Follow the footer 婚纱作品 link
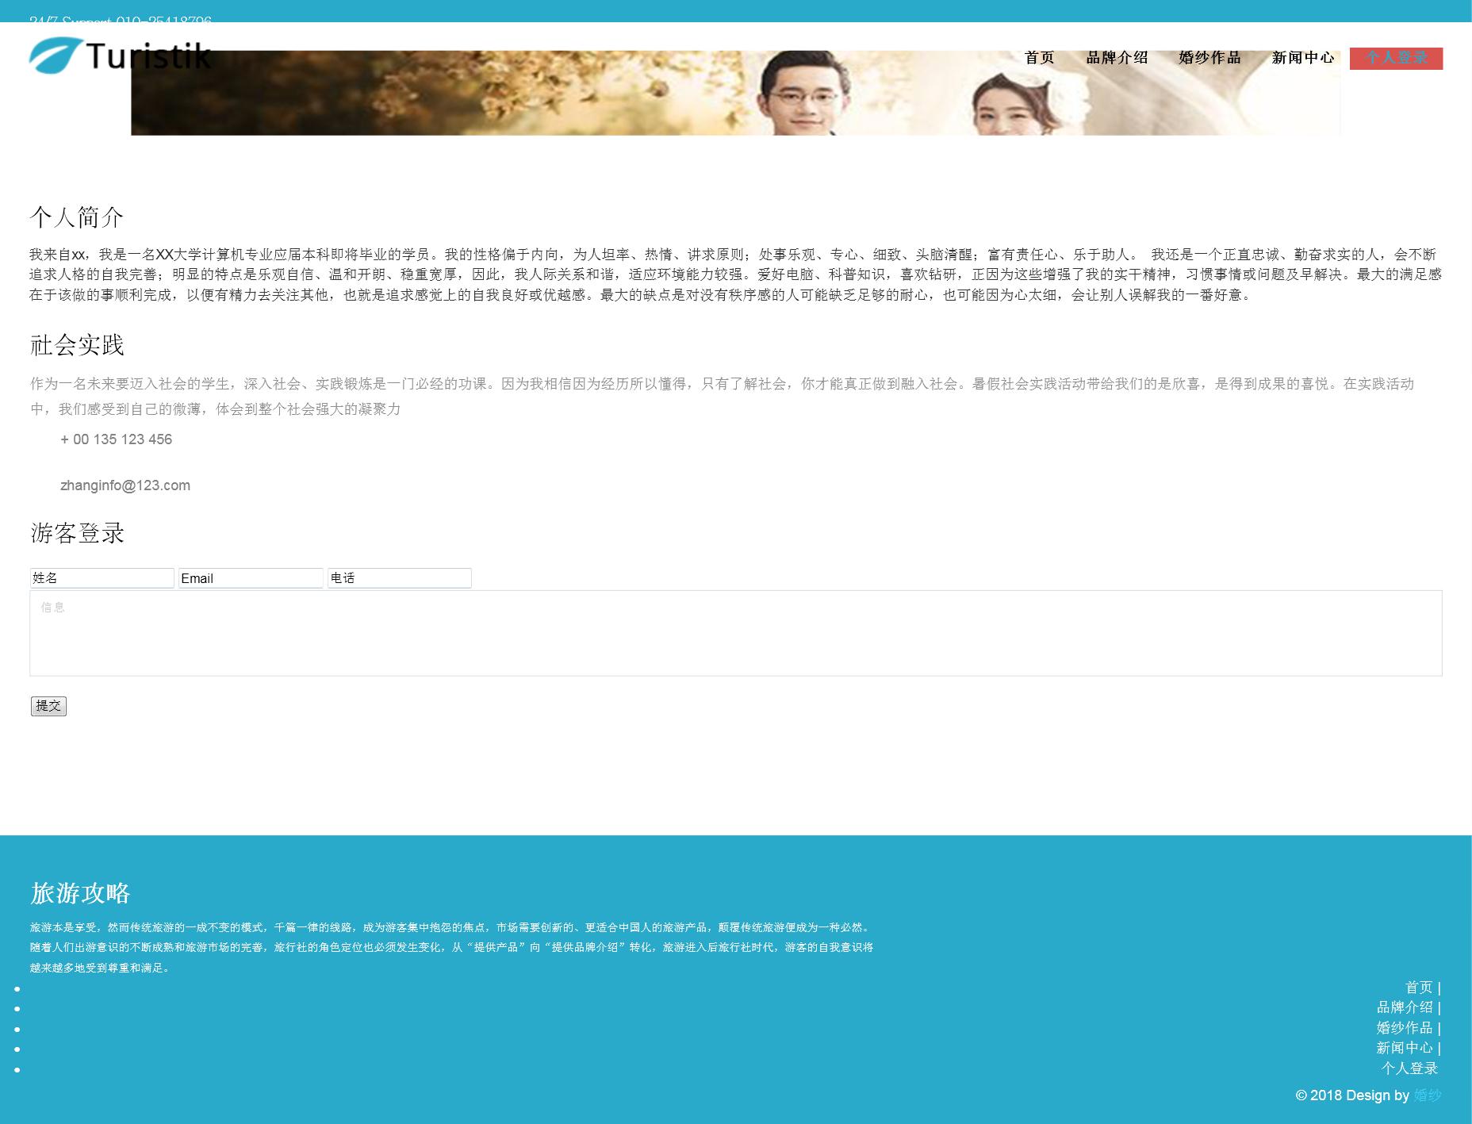 pyautogui.click(x=1405, y=1028)
